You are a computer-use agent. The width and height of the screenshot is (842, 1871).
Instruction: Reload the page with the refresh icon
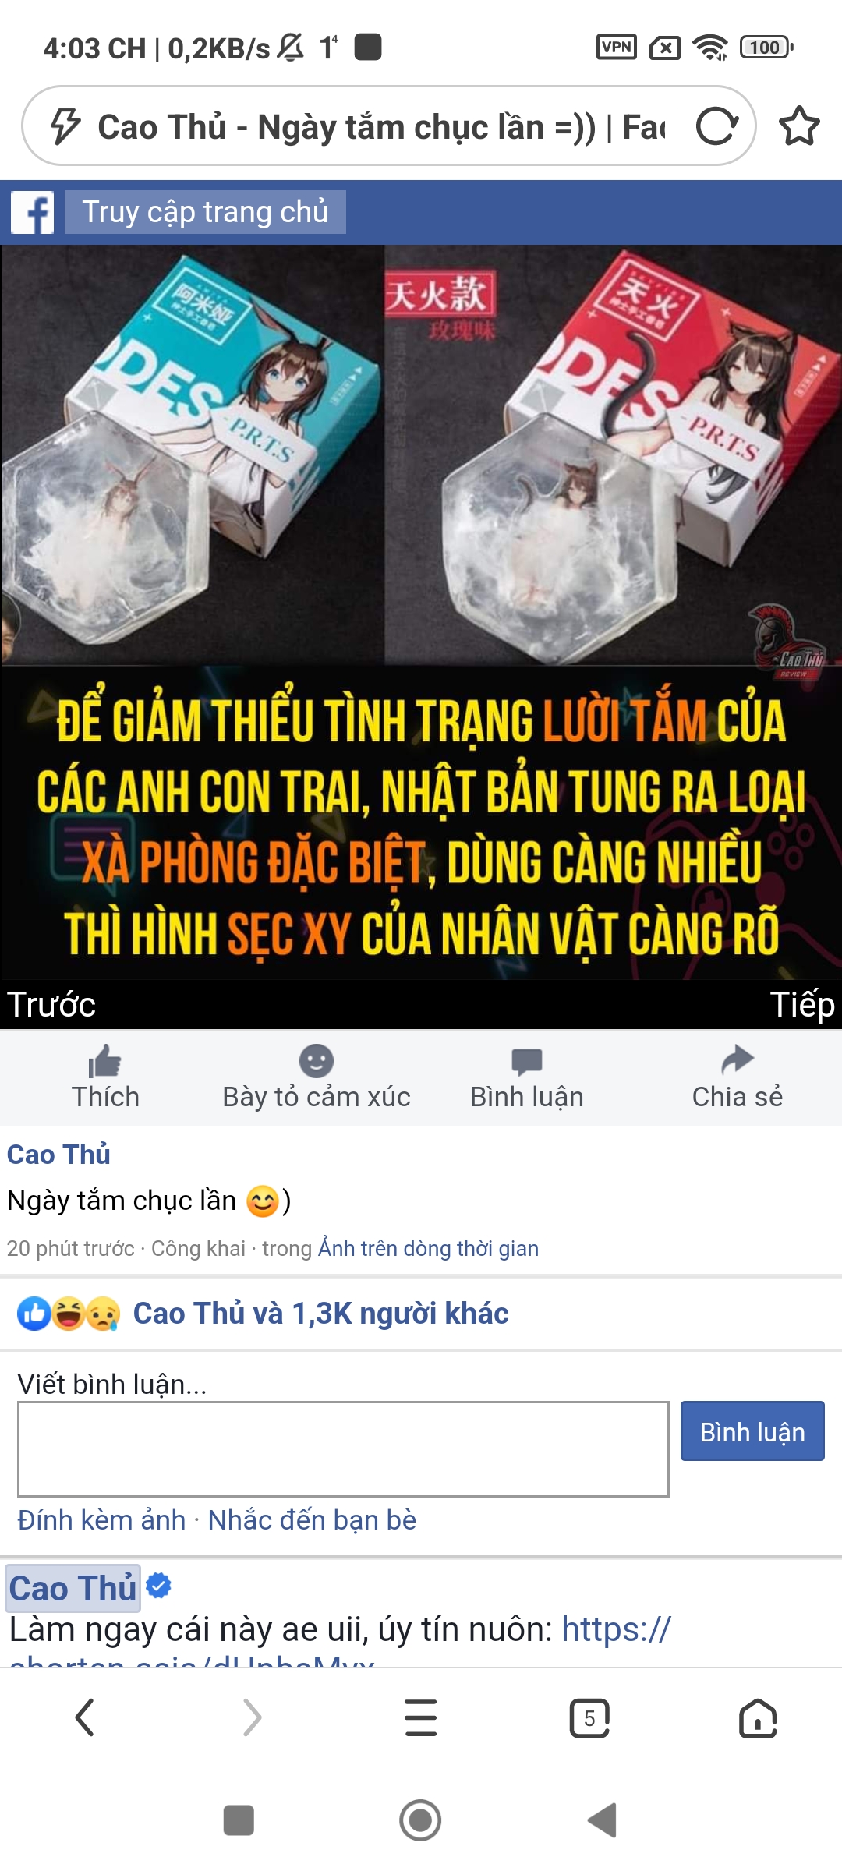tap(716, 126)
